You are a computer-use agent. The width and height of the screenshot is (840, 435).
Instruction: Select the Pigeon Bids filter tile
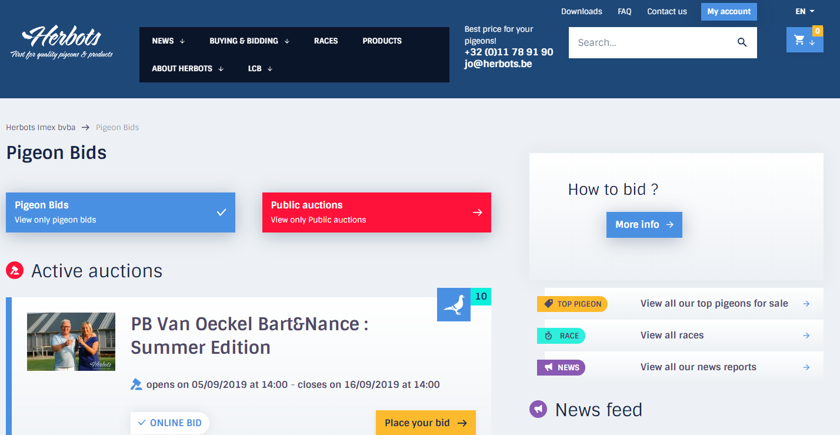point(121,212)
